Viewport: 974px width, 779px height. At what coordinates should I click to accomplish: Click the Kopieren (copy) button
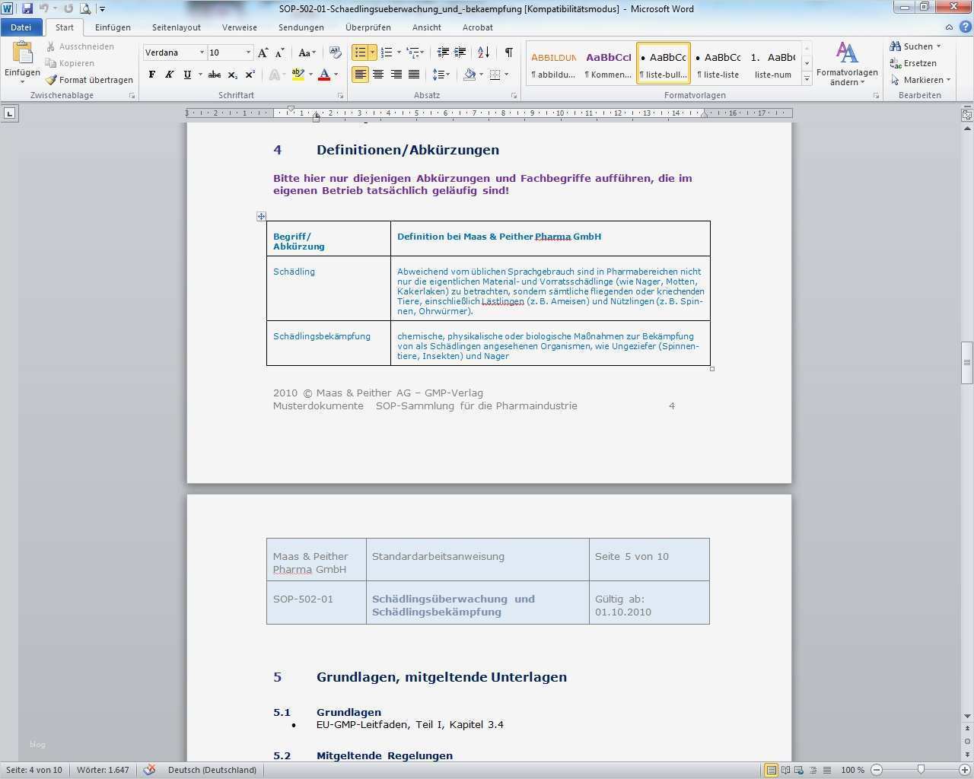[x=70, y=63]
